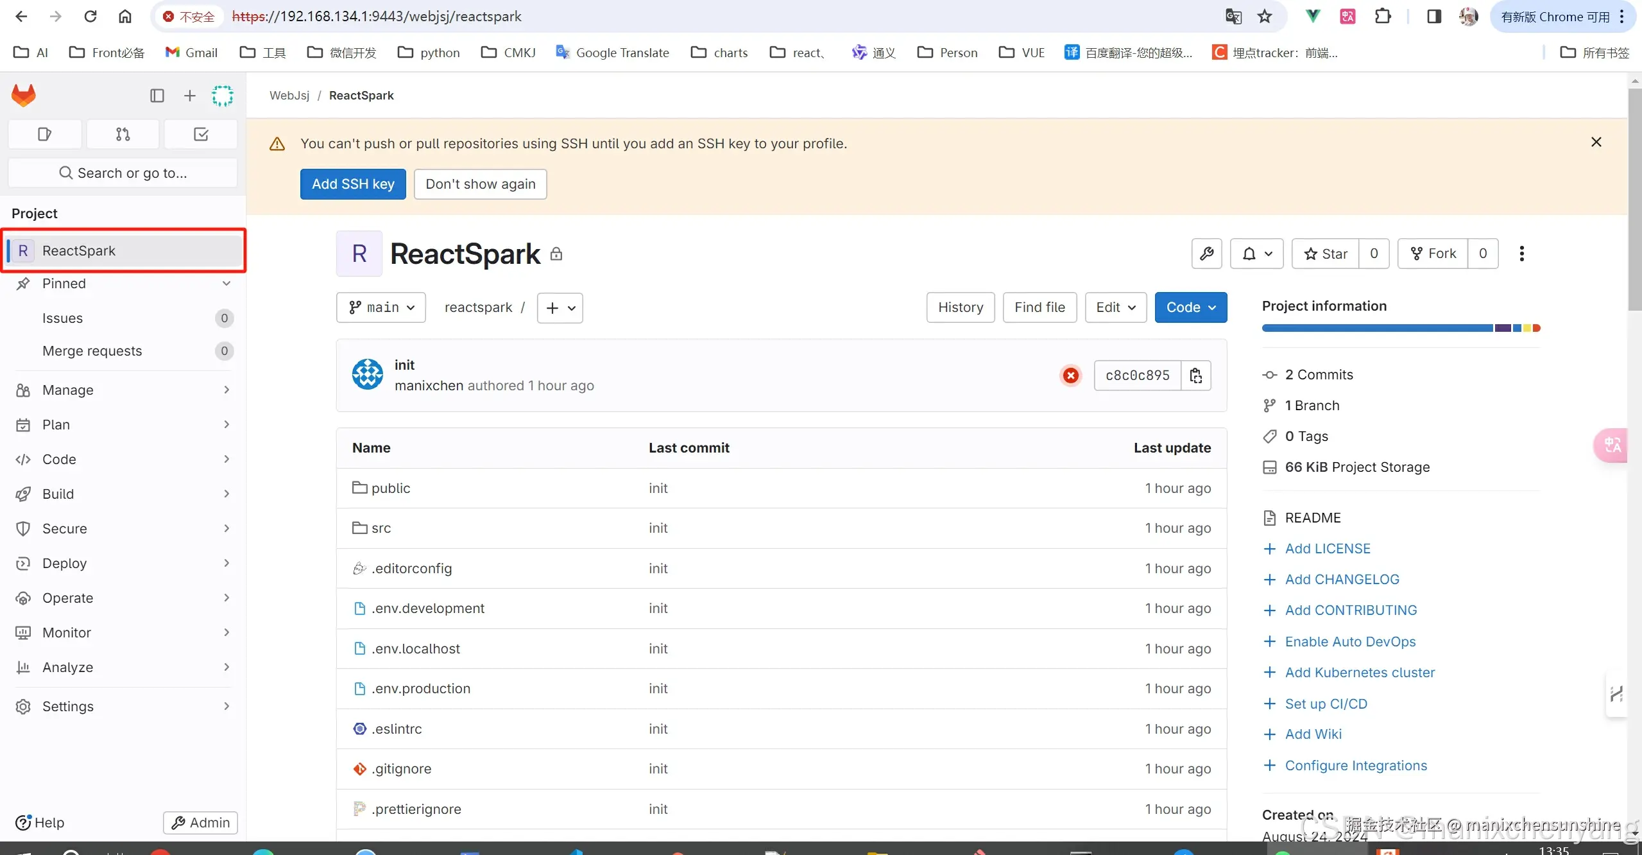
Task: Click the Set up CI/CD link
Action: [1326, 704]
